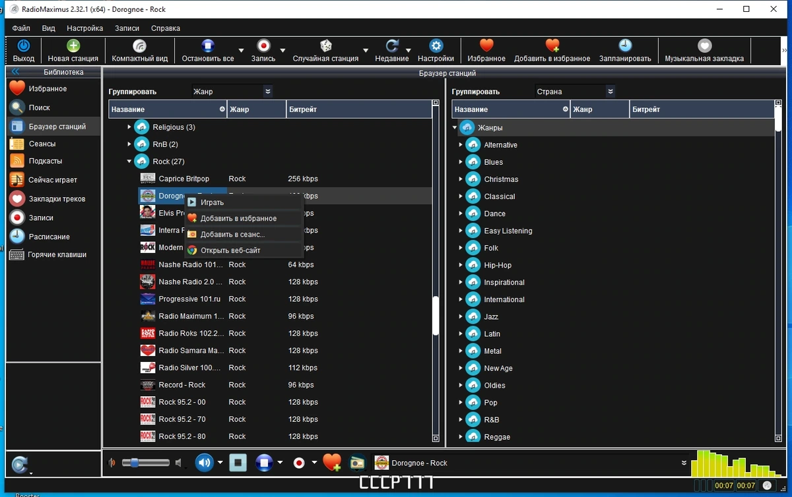
Task: Open the Настройка menu
Action: coord(84,28)
